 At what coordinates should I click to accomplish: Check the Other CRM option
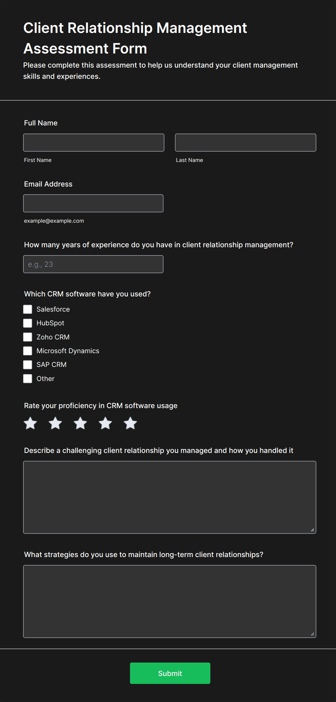pos(27,378)
